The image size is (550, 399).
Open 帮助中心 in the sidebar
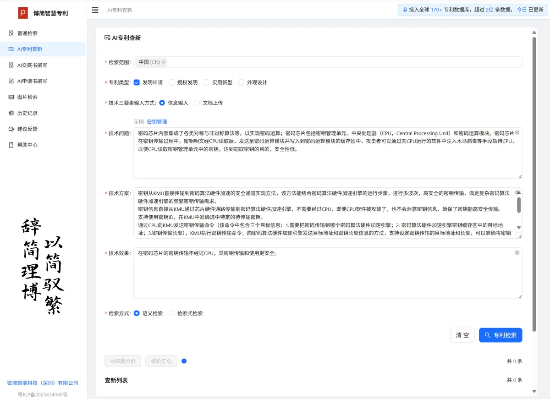tap(27, 145)
